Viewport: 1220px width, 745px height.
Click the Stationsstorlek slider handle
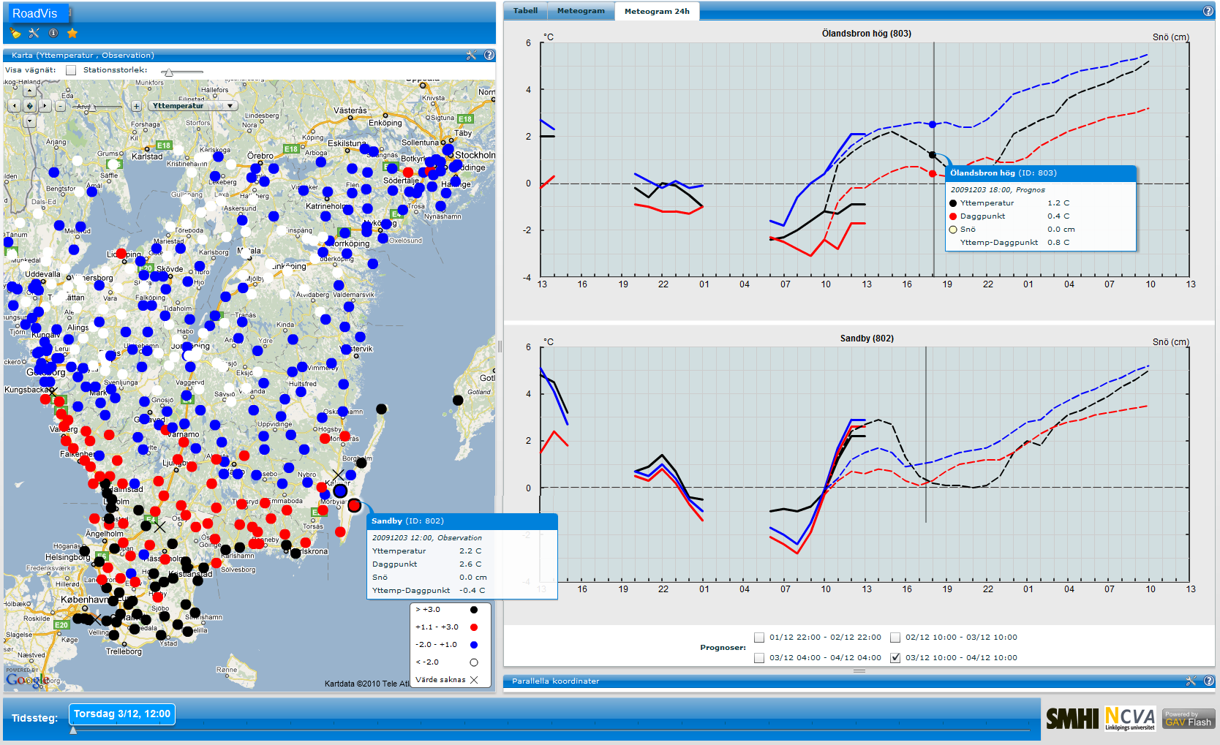[x=169, y=72]
